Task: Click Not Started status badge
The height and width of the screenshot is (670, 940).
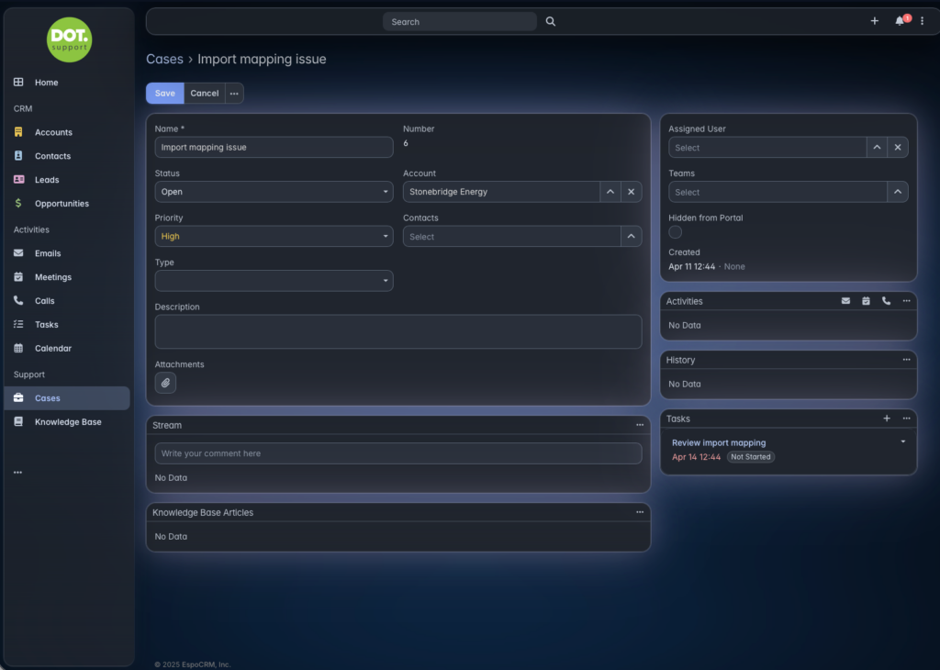Action: [751, 457]
